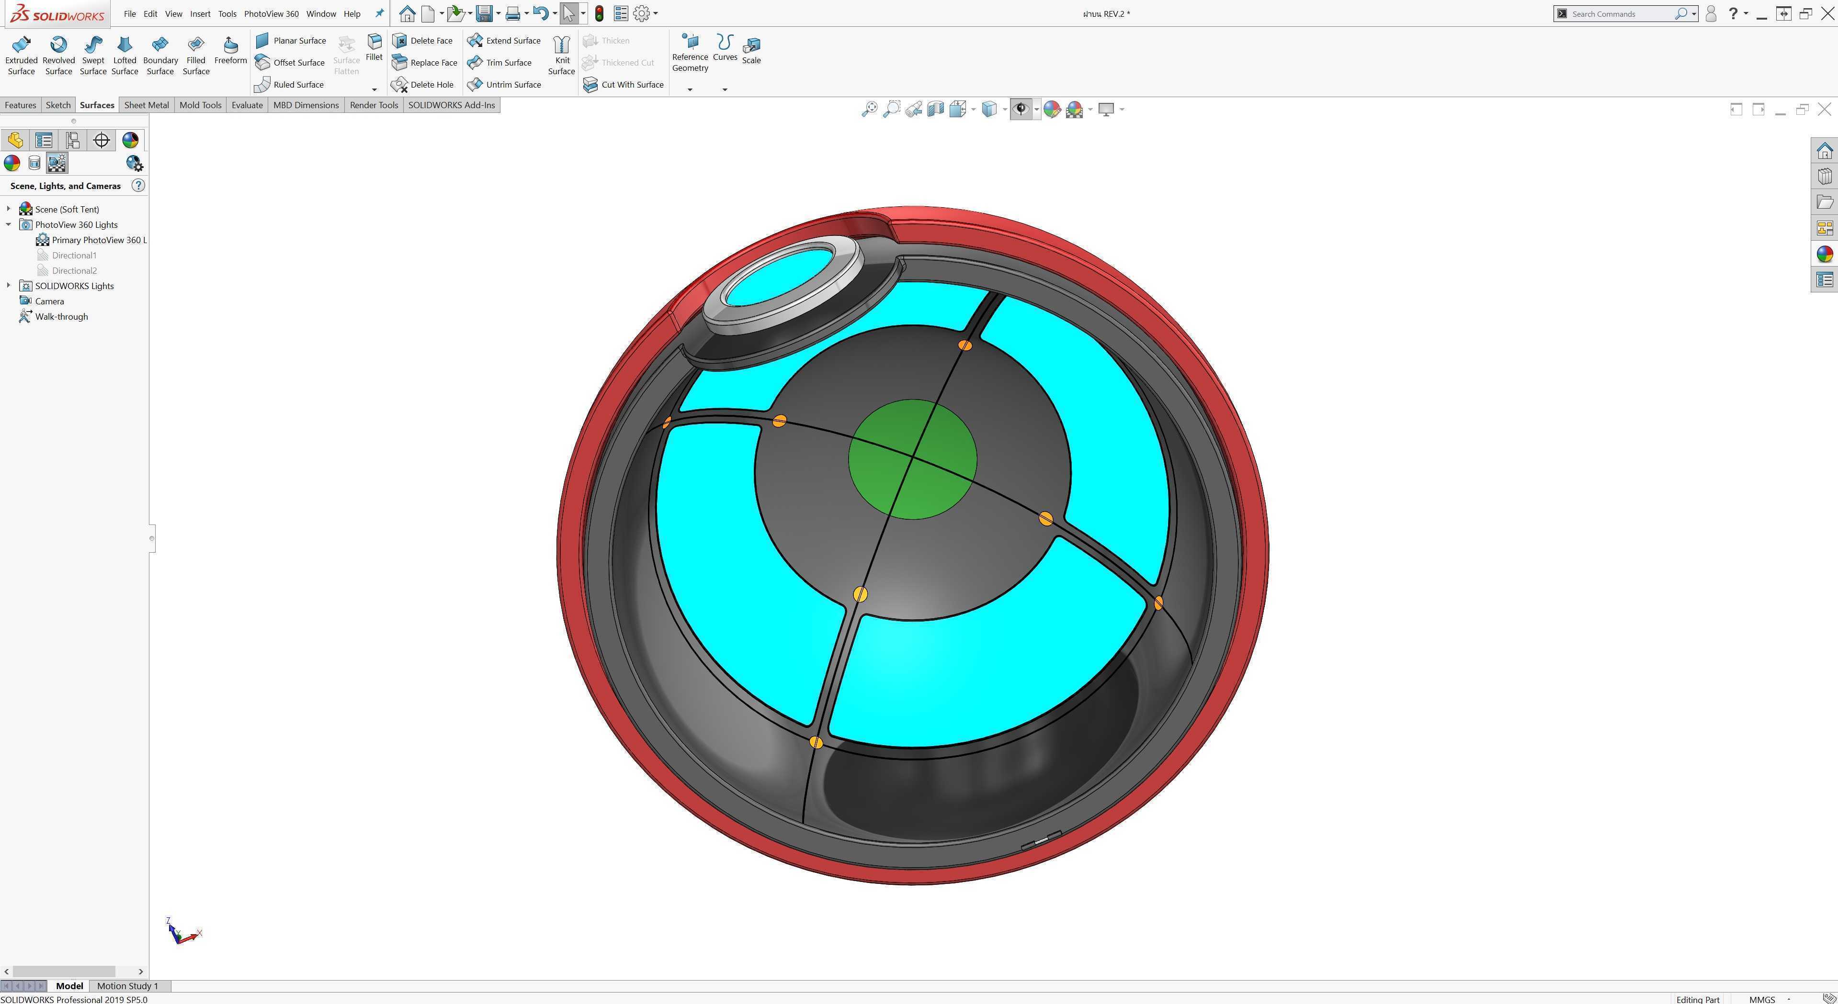Open the PhotoView 360 menu
Image resolution: width=1838 pixels, height=1004 pixels.
(271, 13)
